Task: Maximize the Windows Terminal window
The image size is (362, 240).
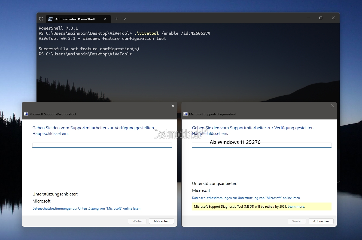Action: [321, 18]
